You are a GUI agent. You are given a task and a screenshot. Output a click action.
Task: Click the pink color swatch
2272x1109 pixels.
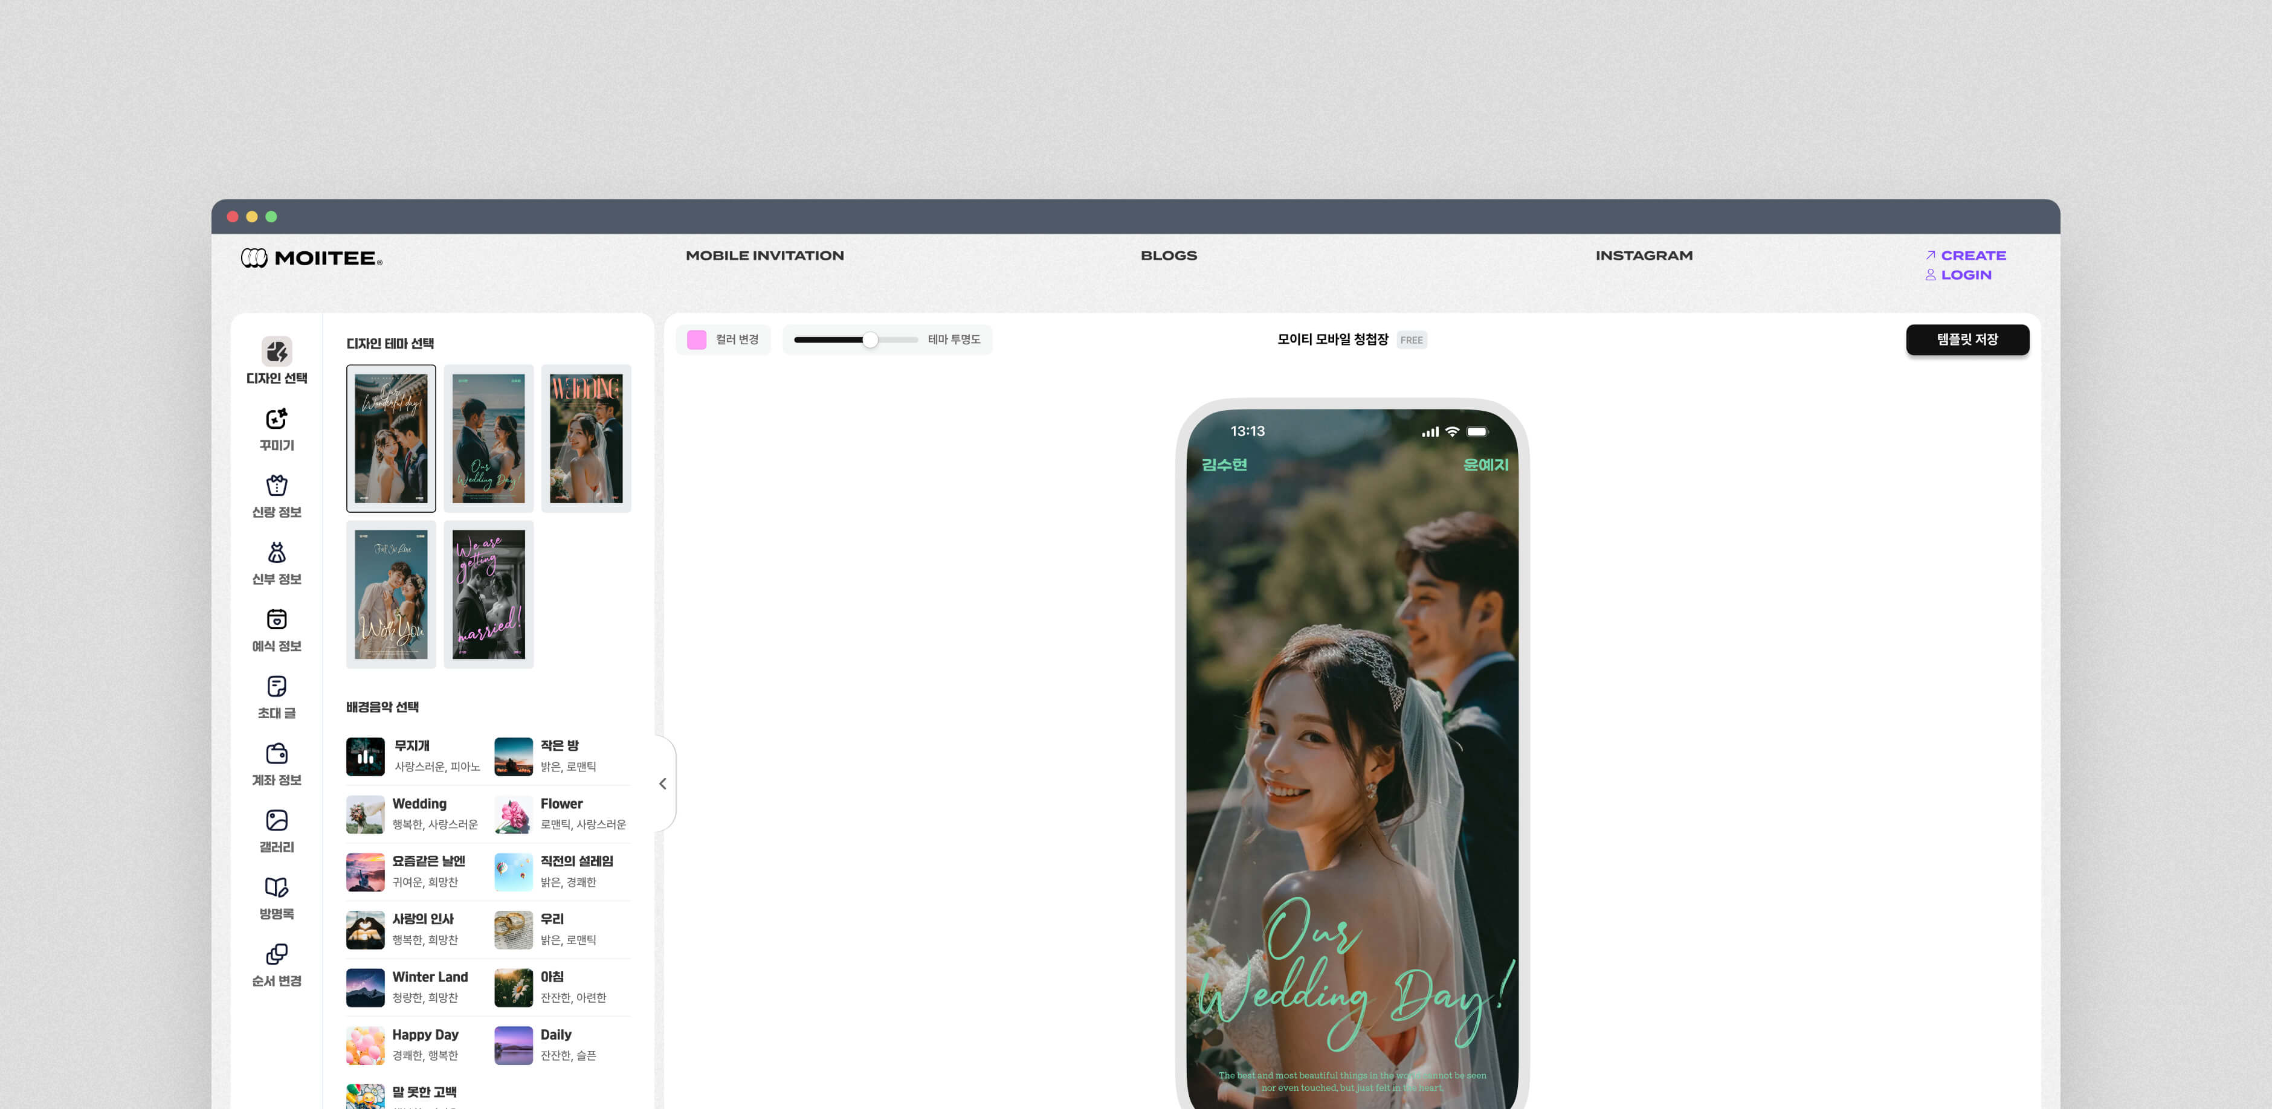[697, 339]
